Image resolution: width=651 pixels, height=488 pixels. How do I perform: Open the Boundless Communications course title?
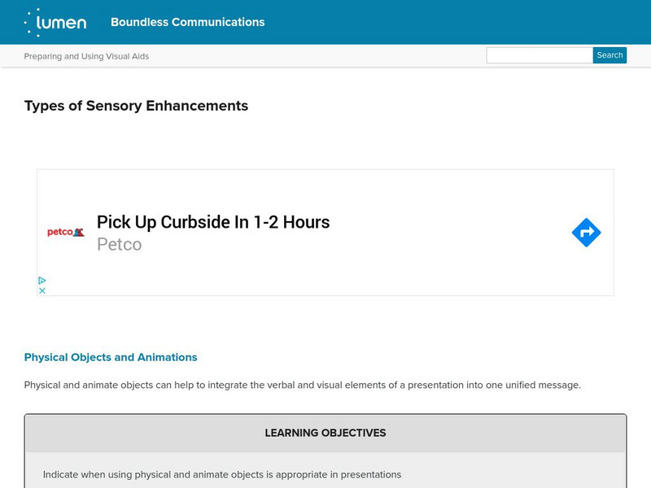click(187, 23)
